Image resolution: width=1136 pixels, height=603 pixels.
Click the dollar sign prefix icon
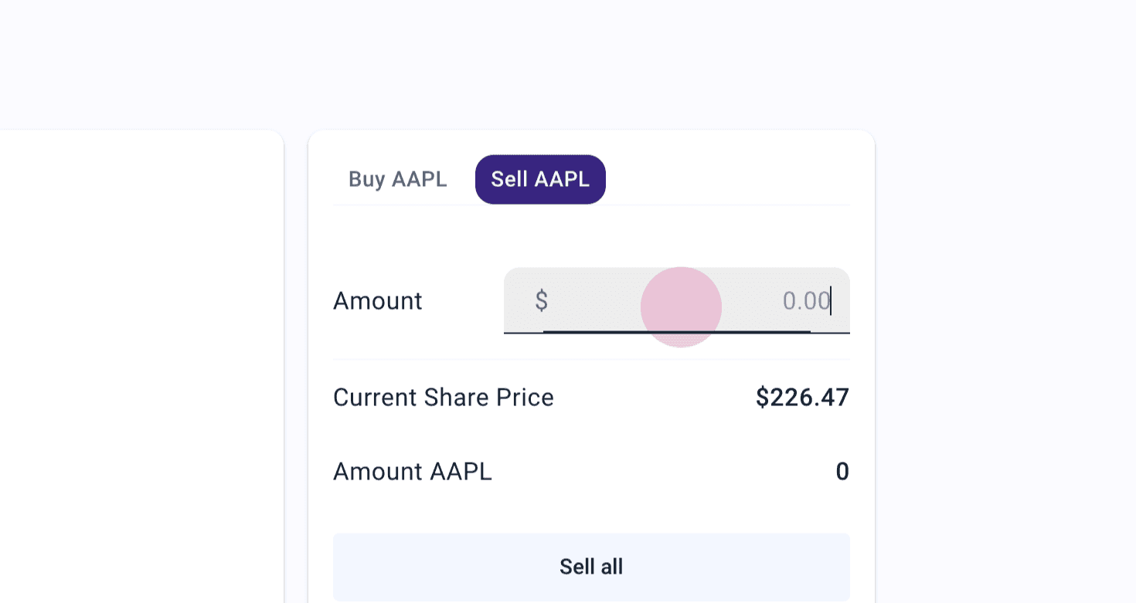(542, 300)
